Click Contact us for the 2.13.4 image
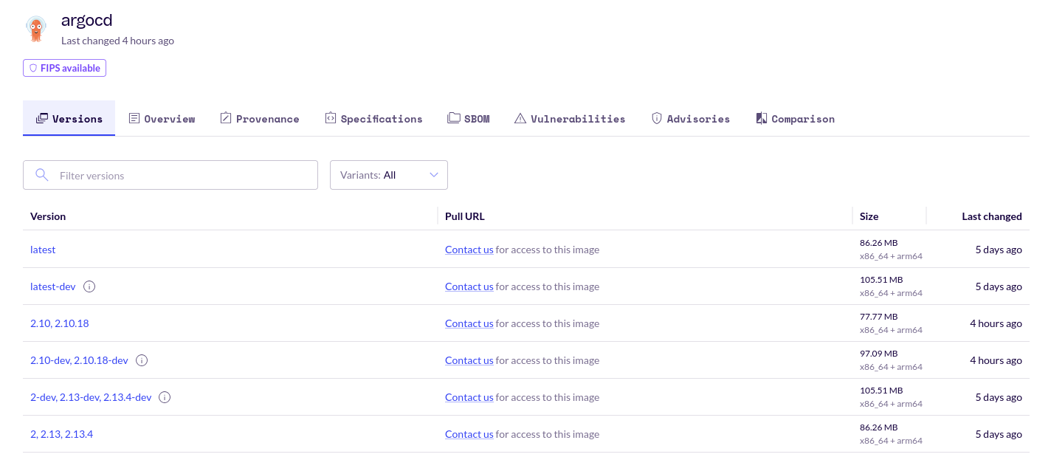Image resolution: width=1051 pixels, height=457 pixels. (469, 433)
